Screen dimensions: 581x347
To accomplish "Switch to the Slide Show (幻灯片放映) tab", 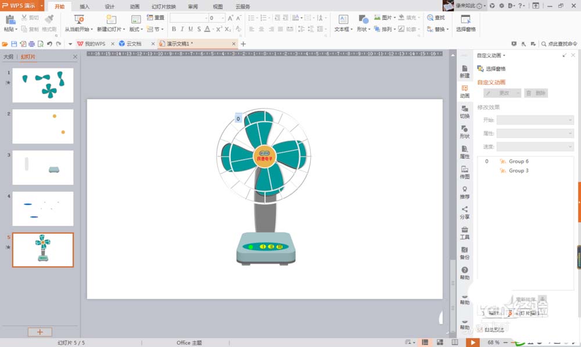I will tap(164, 6).
